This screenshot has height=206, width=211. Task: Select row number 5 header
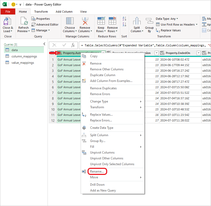[x=53, y=82]
